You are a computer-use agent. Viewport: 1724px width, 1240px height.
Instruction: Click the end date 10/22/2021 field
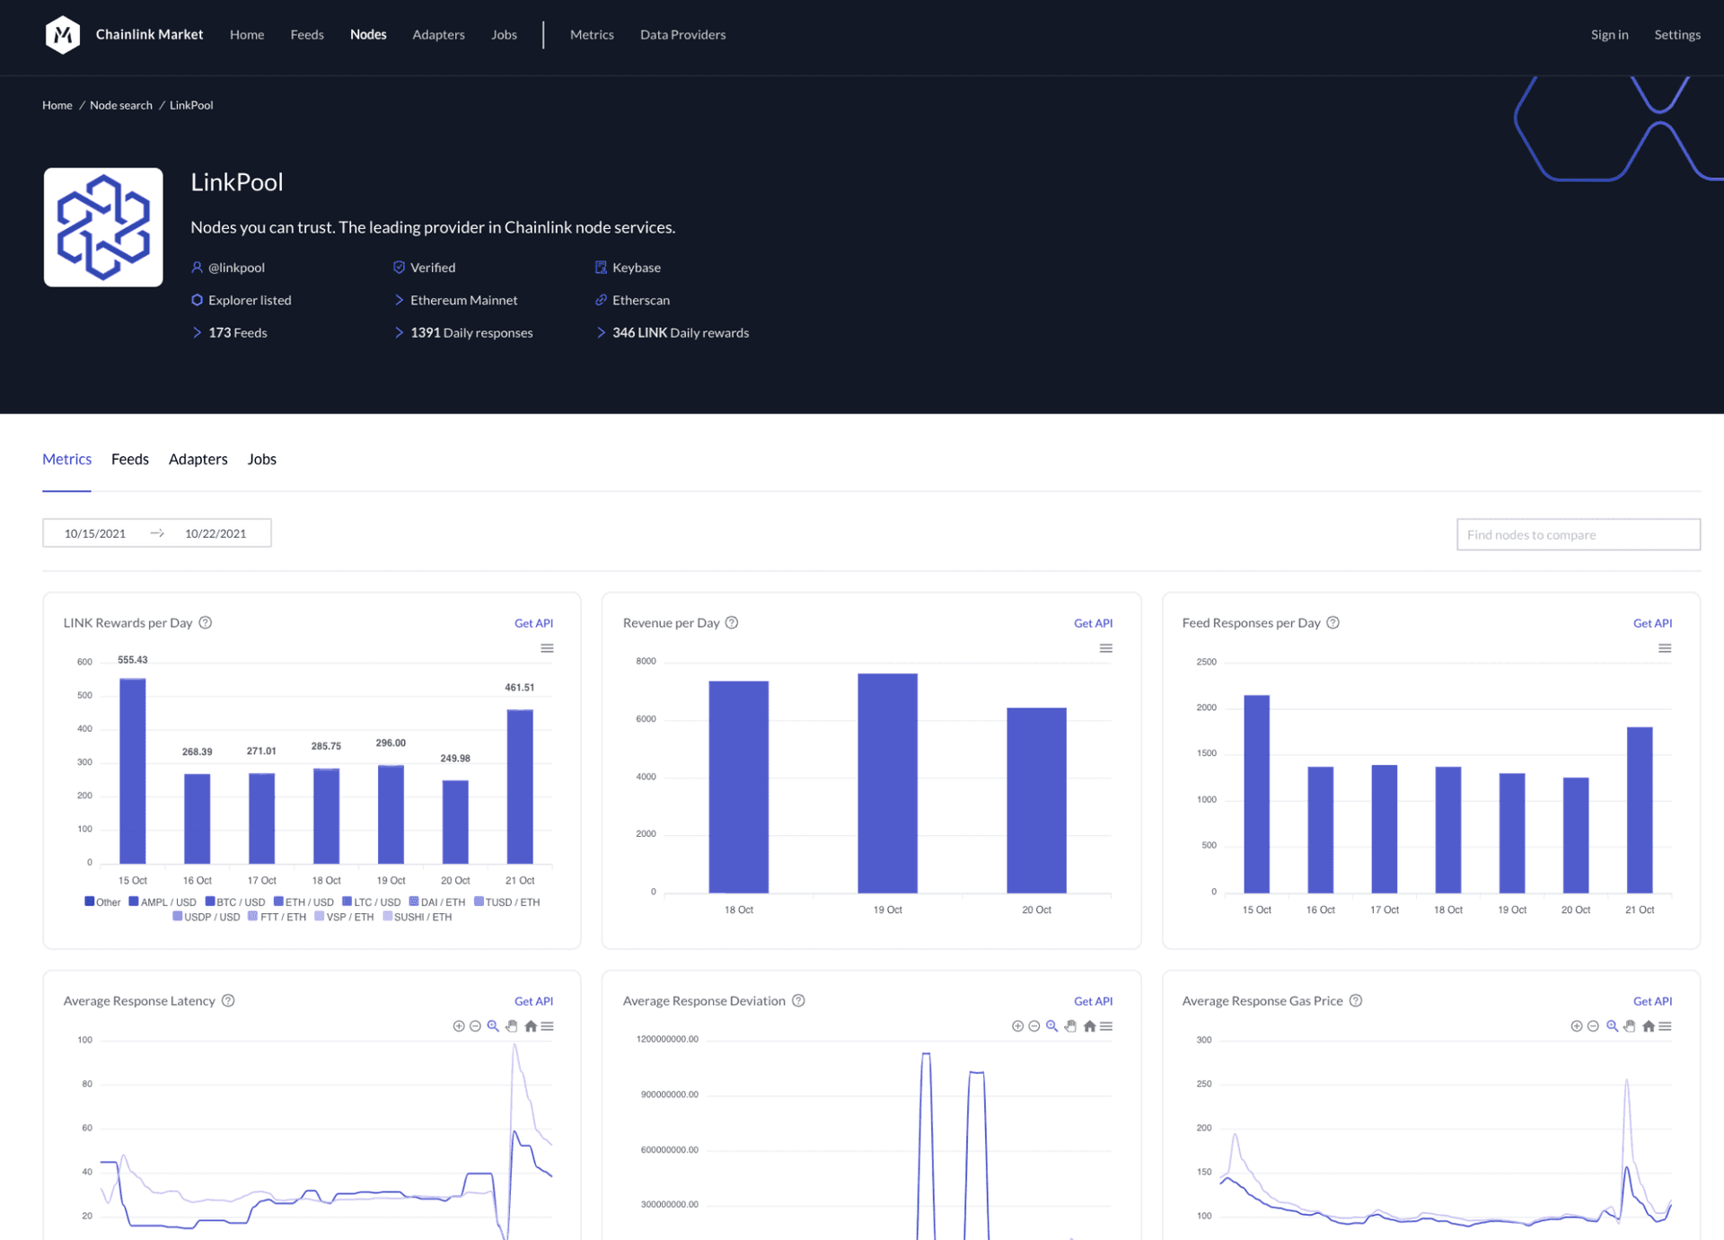215,533
